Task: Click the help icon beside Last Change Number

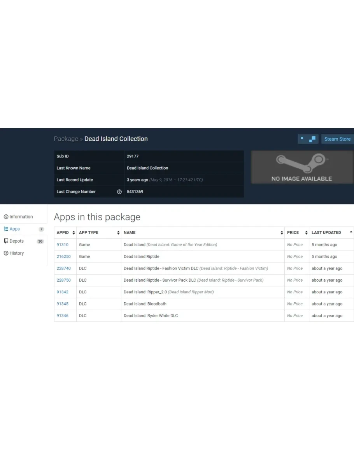Action: click(119, 192)
